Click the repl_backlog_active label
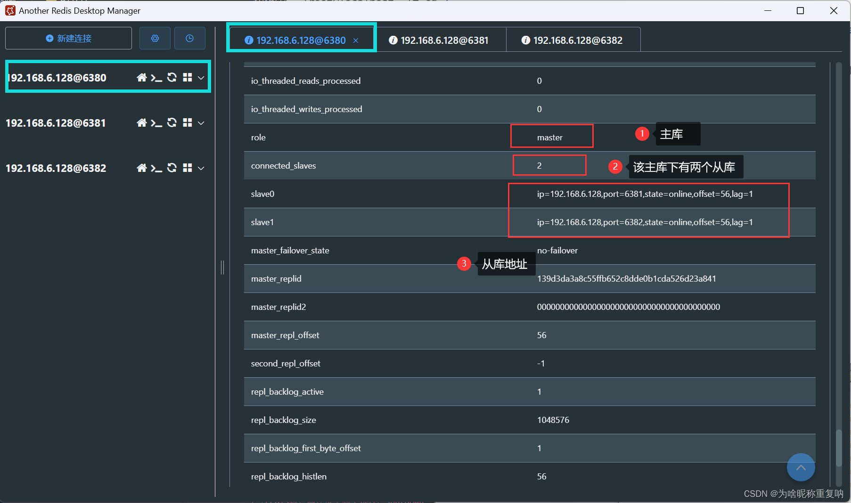Viewport: 851px width, 503px height. [x=287, y=392]
